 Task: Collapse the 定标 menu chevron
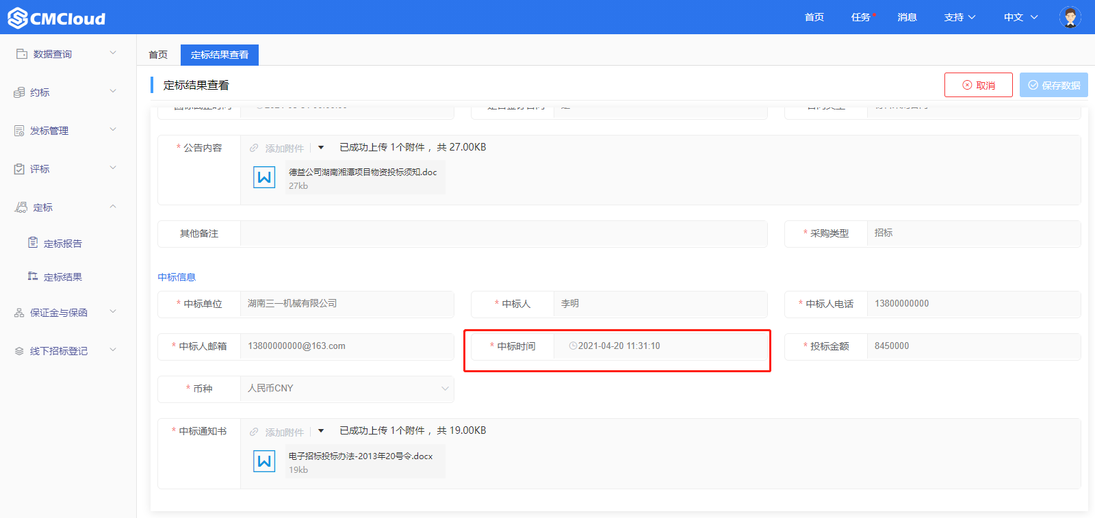[x=113, y=206]
